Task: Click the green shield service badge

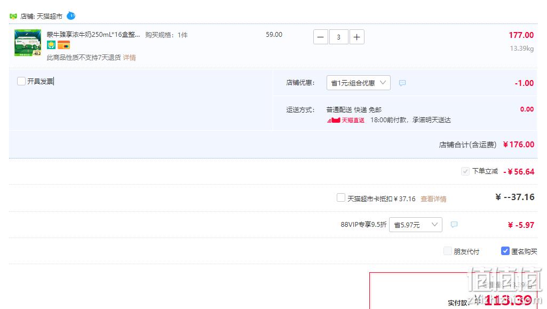Action: [x=51, y=45]
